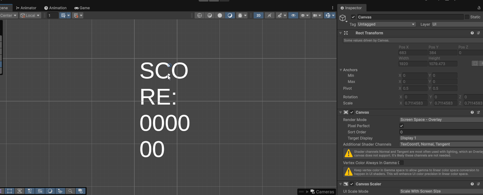Open the scene camera settings icon
The image size is (483, 195).
click(x=317, y=15)
